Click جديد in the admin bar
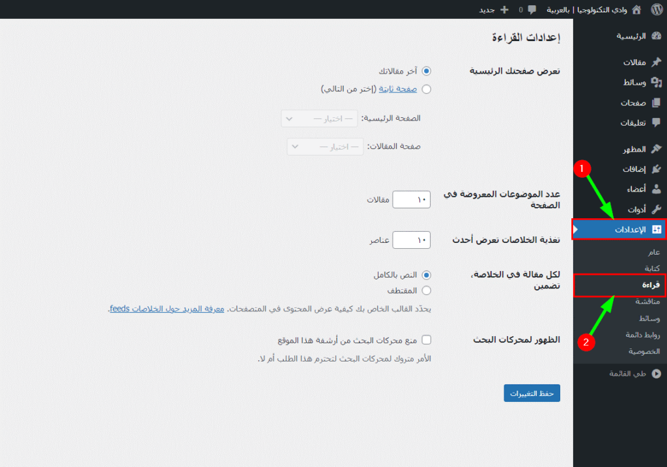The width and height of the screenshot is (667, 467). pos(487,10)
